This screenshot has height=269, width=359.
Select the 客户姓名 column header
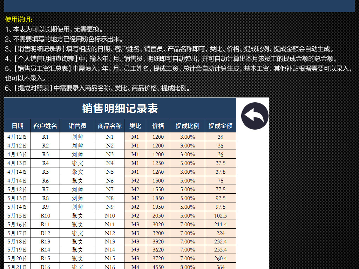(x=45, y=126)
